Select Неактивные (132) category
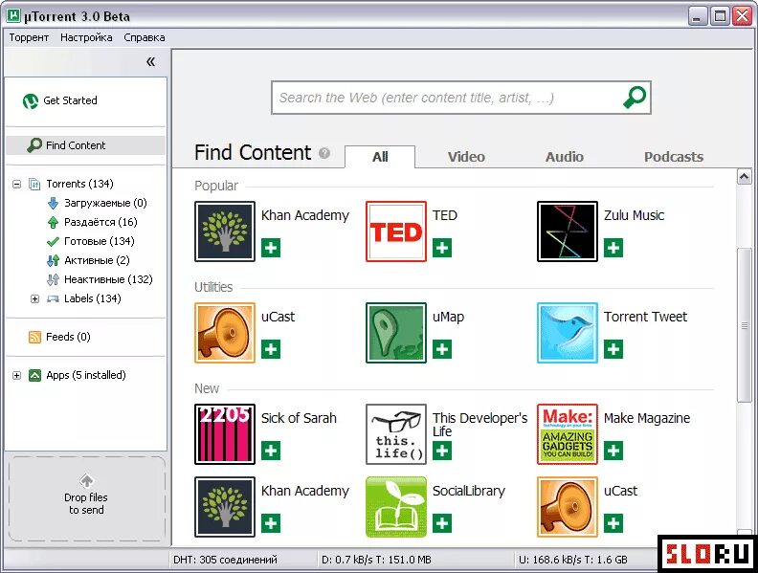 point(108,279)
